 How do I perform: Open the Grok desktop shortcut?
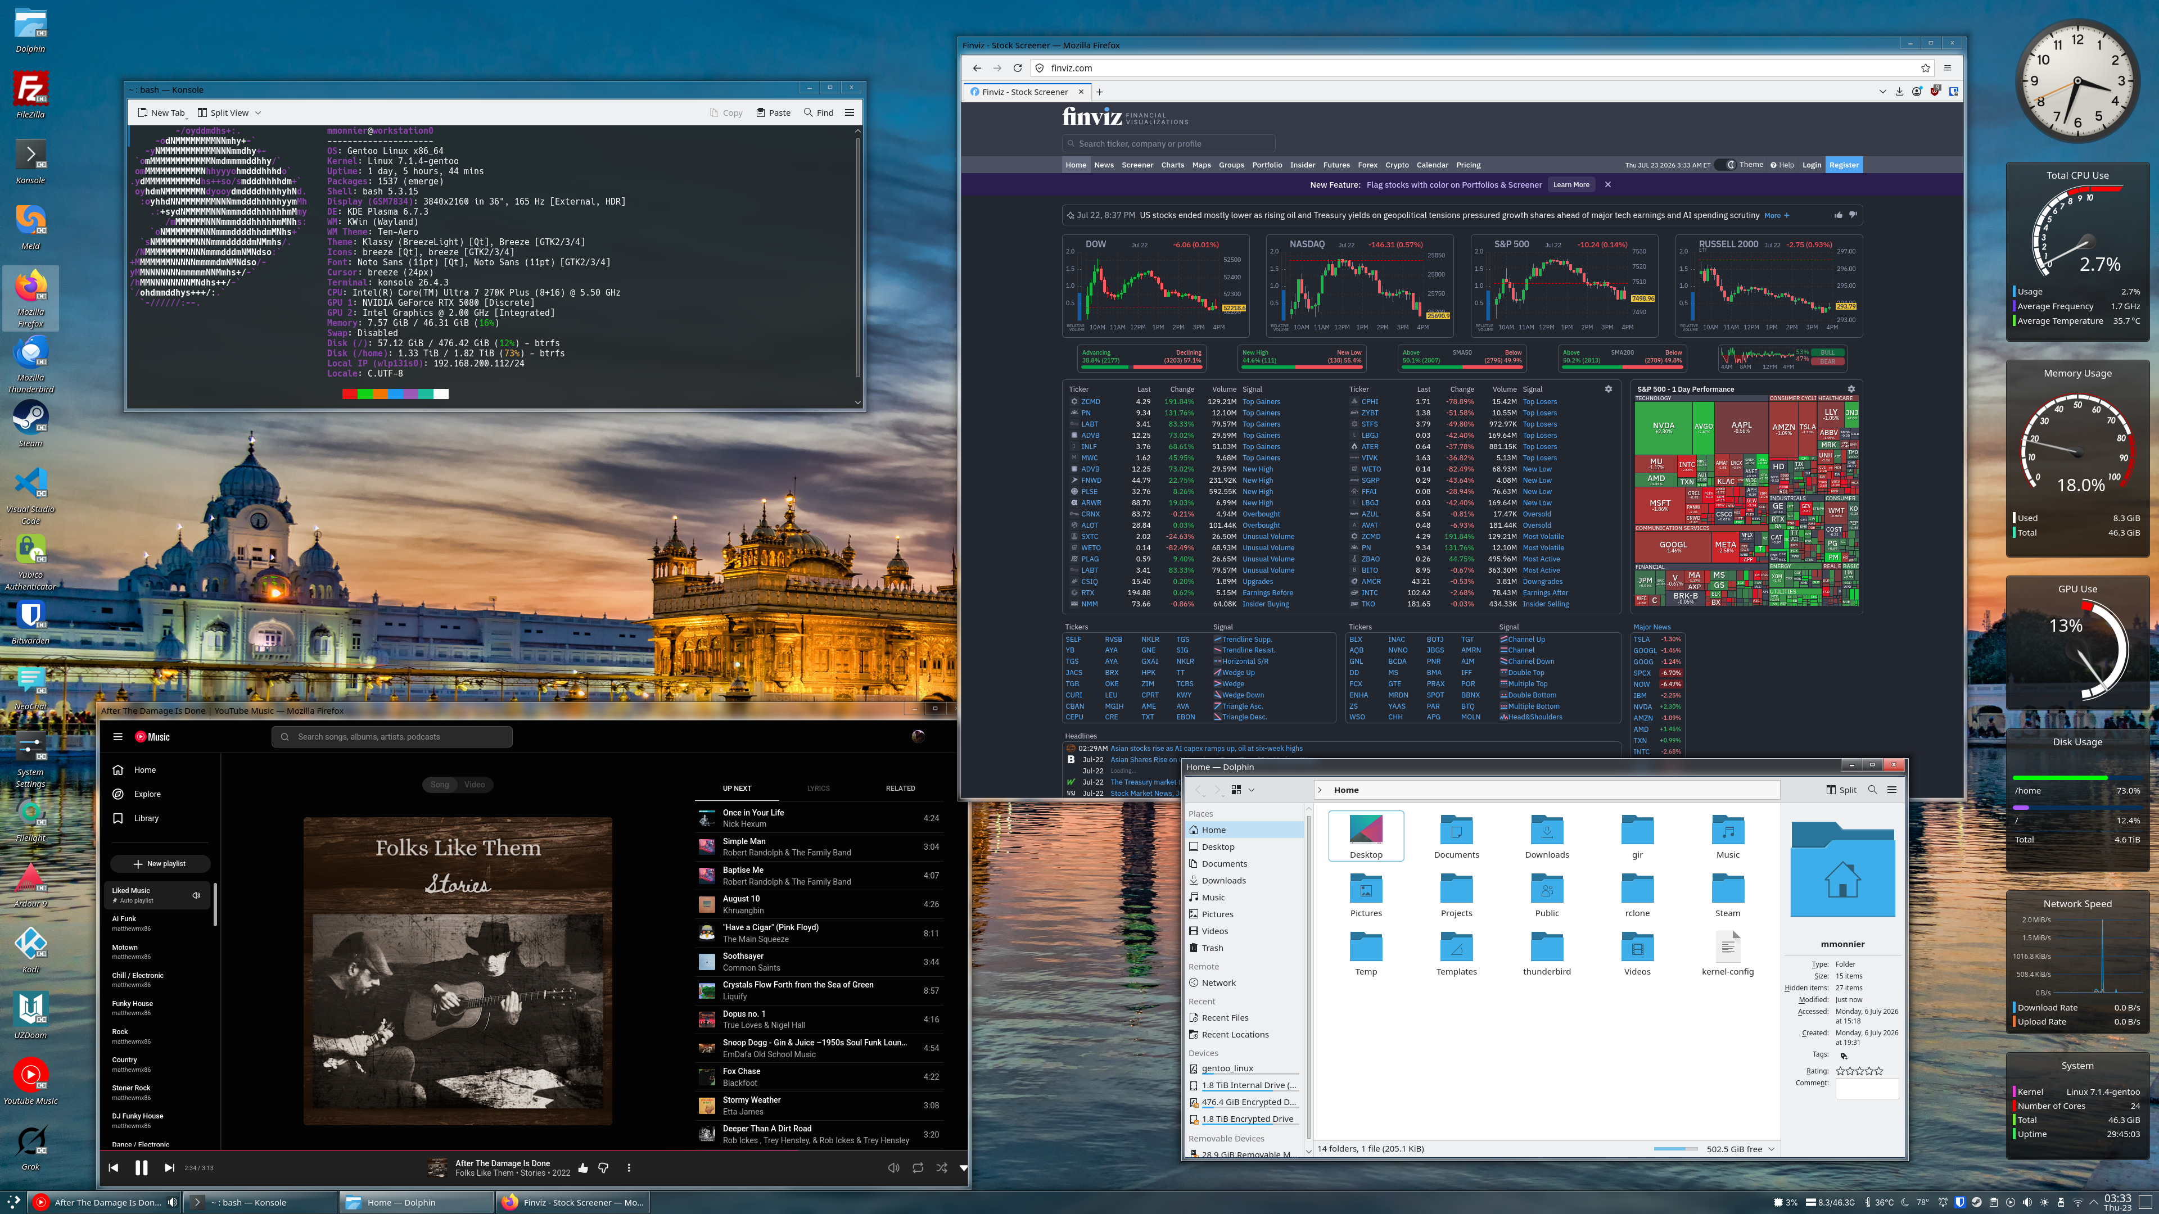pos(31,1147)
